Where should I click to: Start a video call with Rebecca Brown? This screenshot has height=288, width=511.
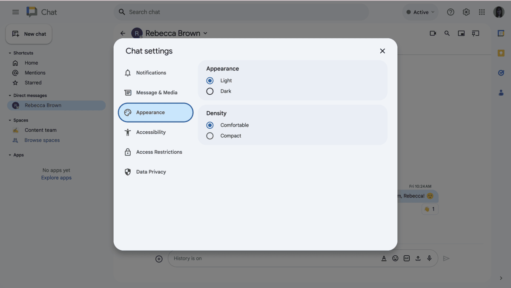click(433, 33)
